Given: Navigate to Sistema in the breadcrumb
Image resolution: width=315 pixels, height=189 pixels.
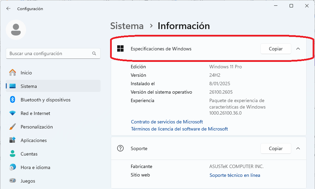Looking at the screenshot, I should click(x=127, y=26).
